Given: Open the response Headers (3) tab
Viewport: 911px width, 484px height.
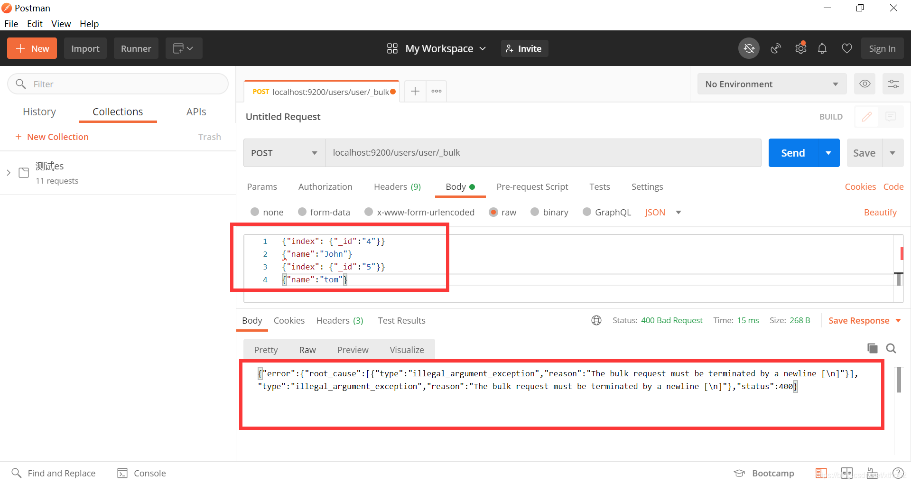Looking at the screenshot, I should click(x=340, y=320).
